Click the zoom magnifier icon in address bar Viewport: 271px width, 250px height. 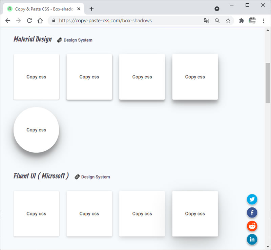217,21
